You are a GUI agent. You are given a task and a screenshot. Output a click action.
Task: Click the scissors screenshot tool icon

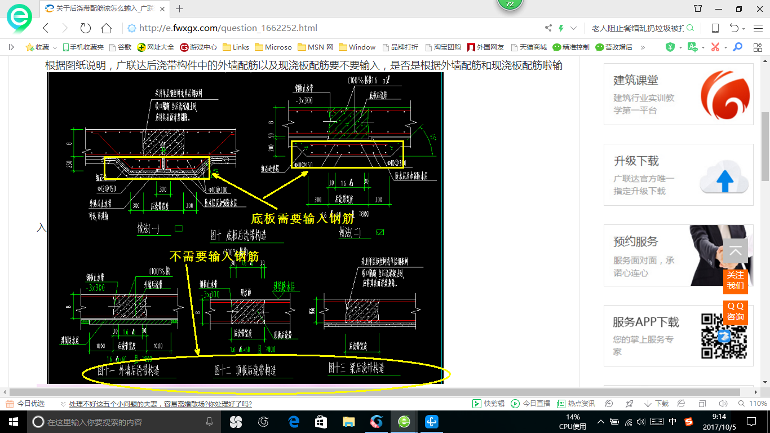pos(715,47)
